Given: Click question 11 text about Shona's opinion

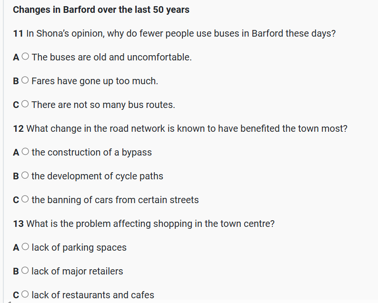Looking at the screenshot, I should click(x=175, y=33).
